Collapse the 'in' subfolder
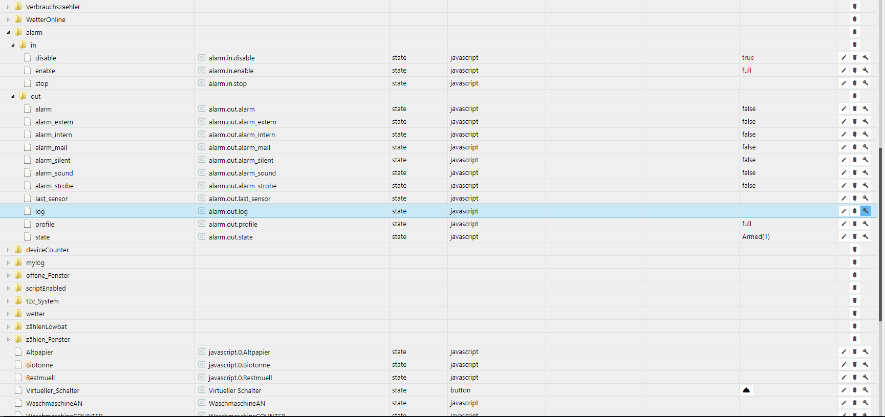Screen dimensions: 885x417 click(13, 45)
